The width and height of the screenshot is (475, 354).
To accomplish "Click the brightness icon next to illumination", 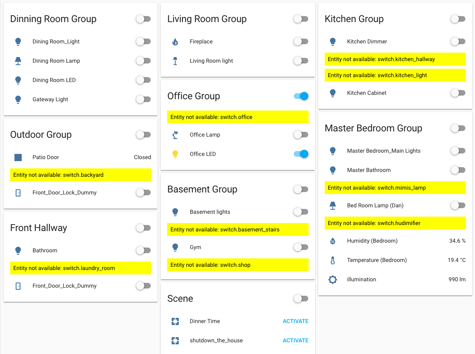I will (x=333, y=279).
